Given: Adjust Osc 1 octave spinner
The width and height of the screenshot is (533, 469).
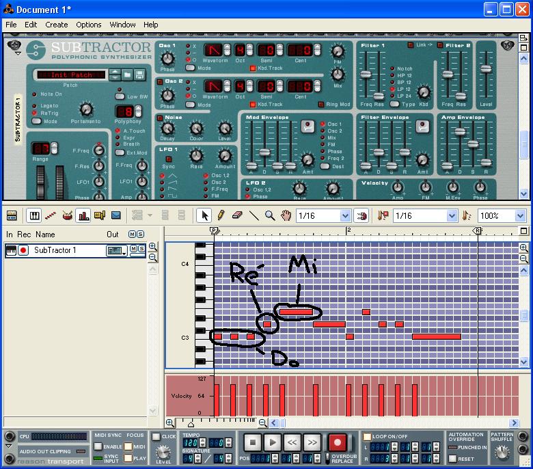Looking at the screenshot, I should [249, 50].
